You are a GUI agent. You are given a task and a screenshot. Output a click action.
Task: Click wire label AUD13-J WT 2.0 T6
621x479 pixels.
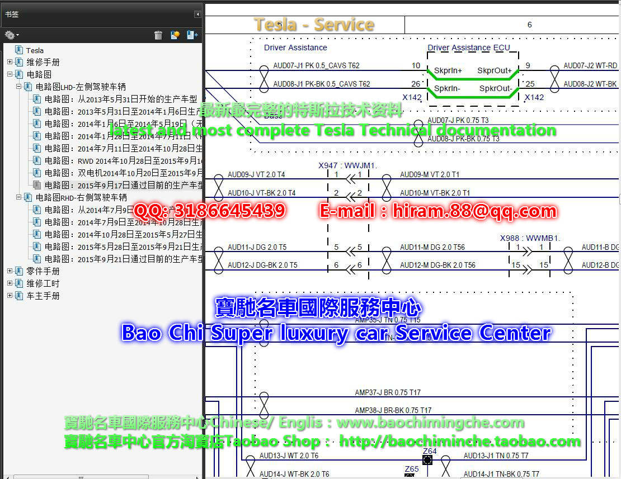(289, 456)
